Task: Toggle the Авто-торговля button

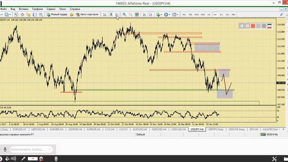Action: coord(87,14)
